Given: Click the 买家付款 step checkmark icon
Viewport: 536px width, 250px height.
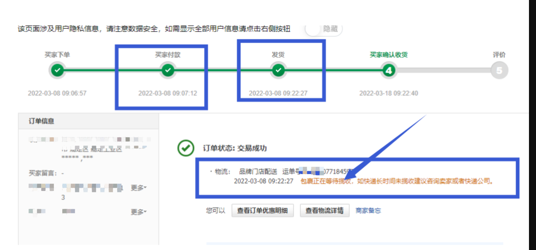Looking at the screenshot, I should [x=168, y=70].
